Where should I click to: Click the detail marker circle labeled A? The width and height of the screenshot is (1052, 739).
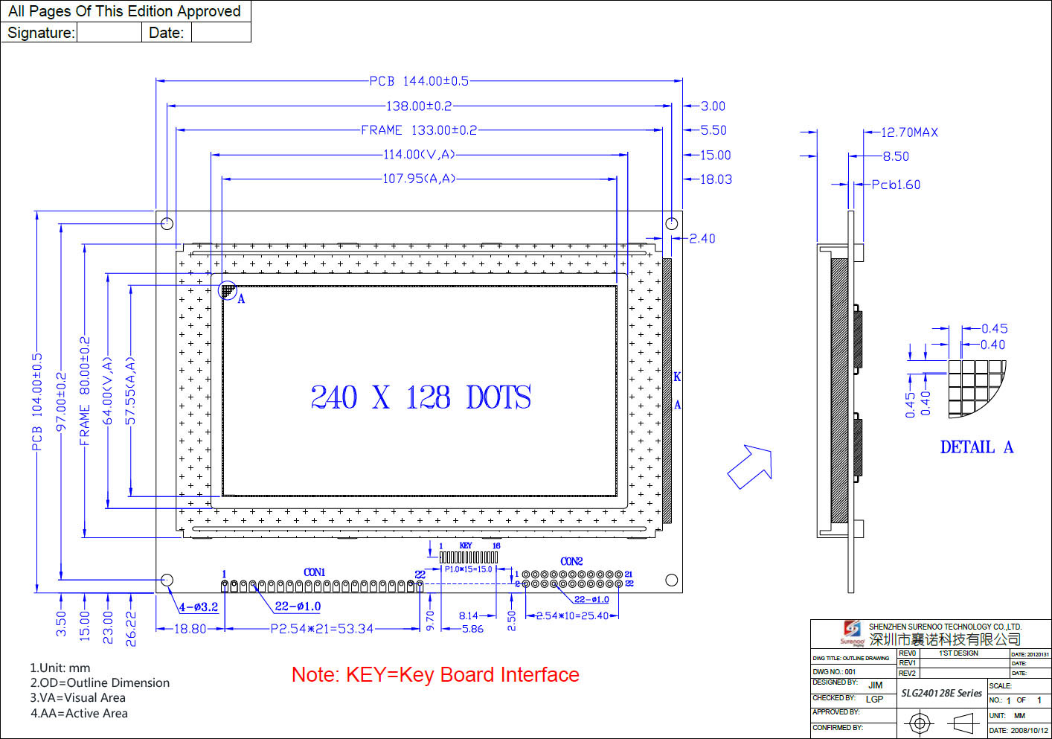[x=228, y=290]
